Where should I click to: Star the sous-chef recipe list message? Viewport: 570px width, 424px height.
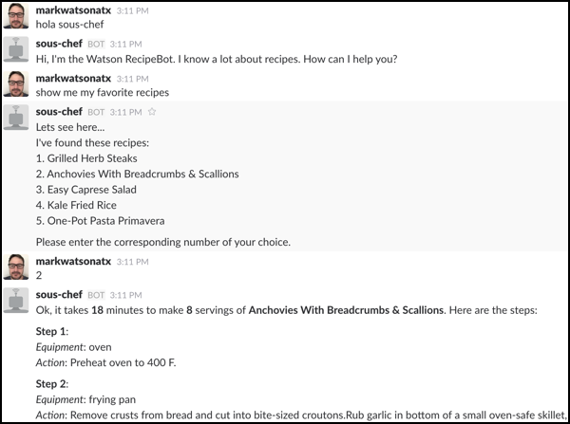(x=152, y=112)
